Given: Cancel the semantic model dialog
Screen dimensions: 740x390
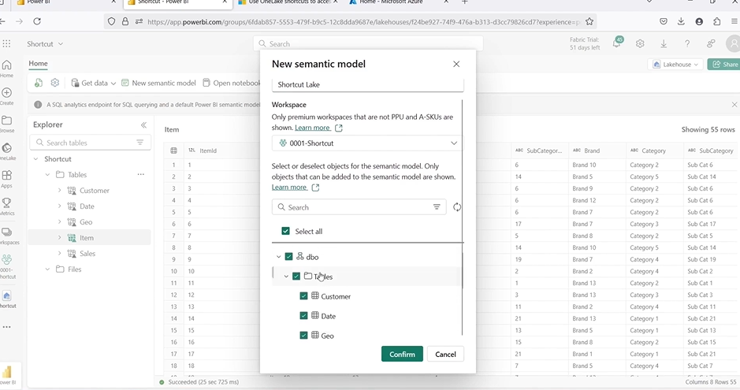Looking at the screenshot, I should point(445,355).
